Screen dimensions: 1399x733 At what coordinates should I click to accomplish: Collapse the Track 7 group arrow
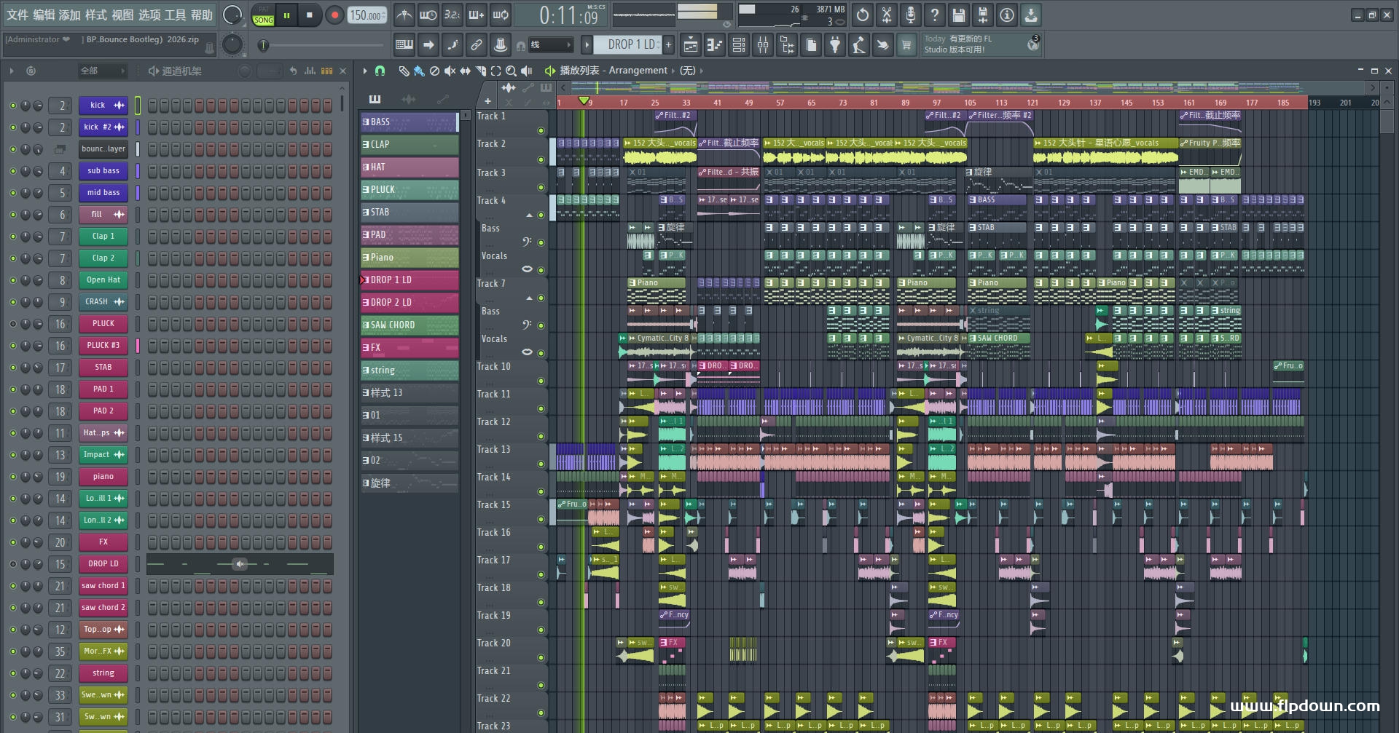(x=530, y=298)
